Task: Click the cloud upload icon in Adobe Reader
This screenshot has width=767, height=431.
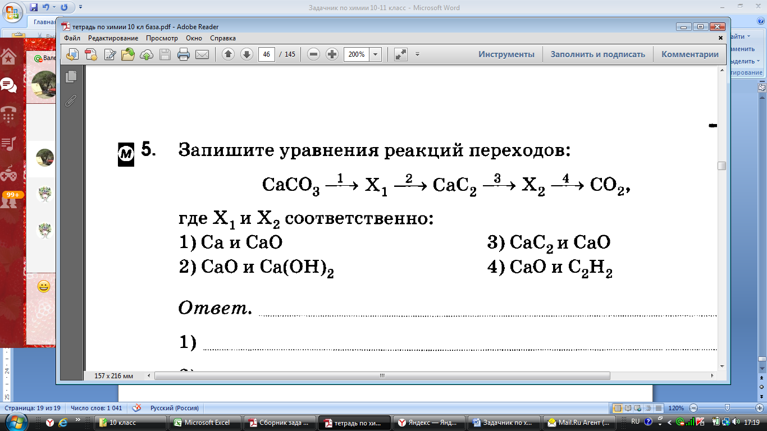Action: [147, 54]
